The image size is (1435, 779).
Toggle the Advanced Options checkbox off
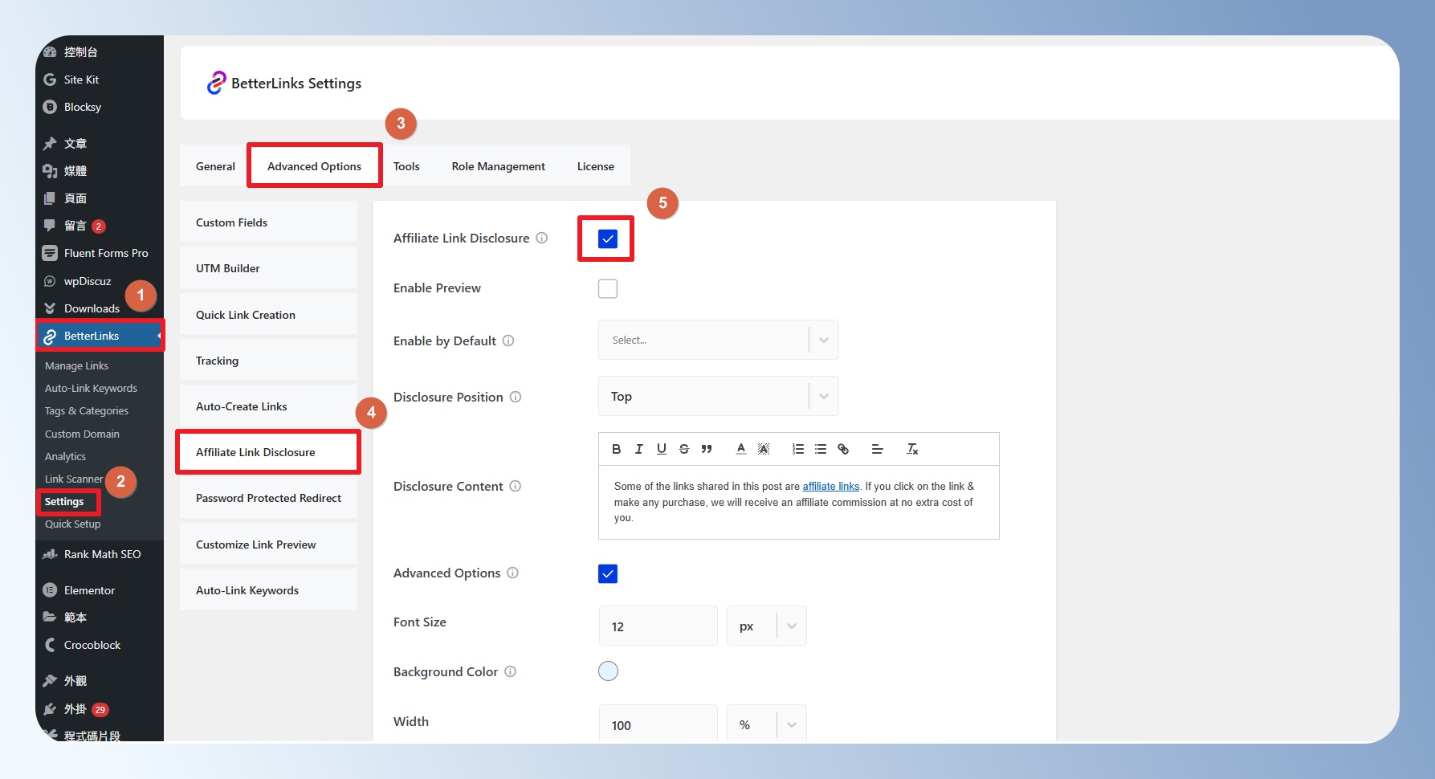[x=607, y=573]
